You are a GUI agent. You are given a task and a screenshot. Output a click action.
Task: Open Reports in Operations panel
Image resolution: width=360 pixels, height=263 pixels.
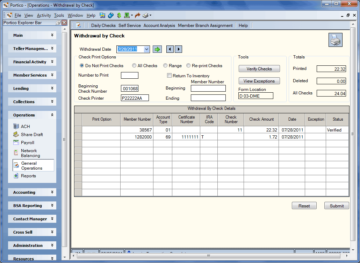point(24,176)
